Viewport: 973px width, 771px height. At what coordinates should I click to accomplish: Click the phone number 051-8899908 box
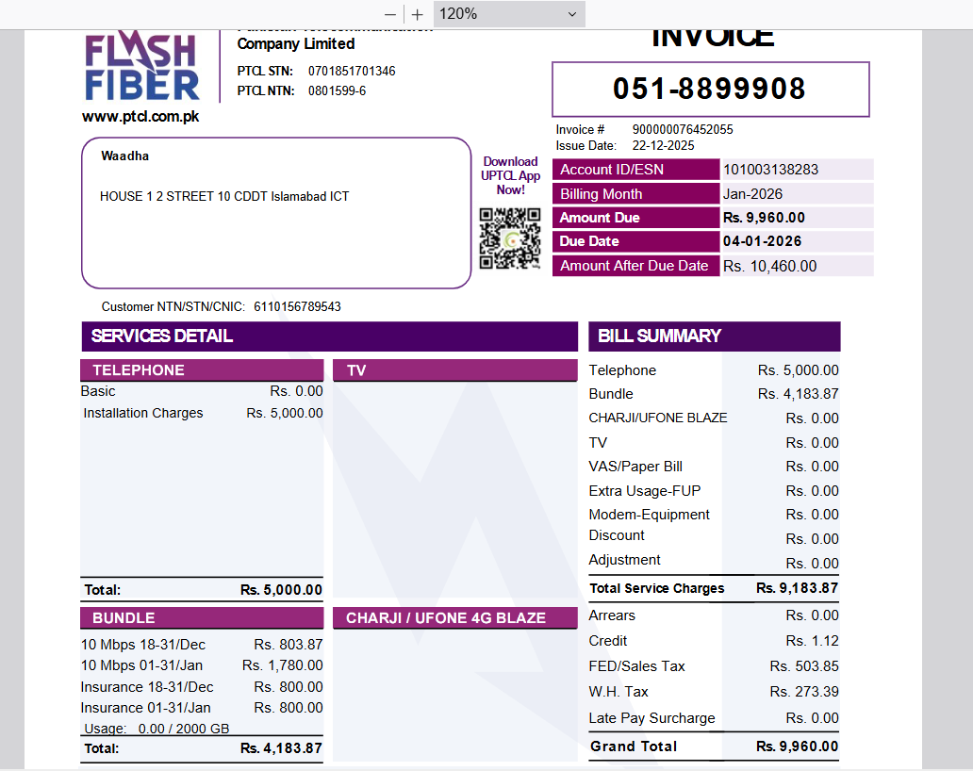click(x=710, y=90)
